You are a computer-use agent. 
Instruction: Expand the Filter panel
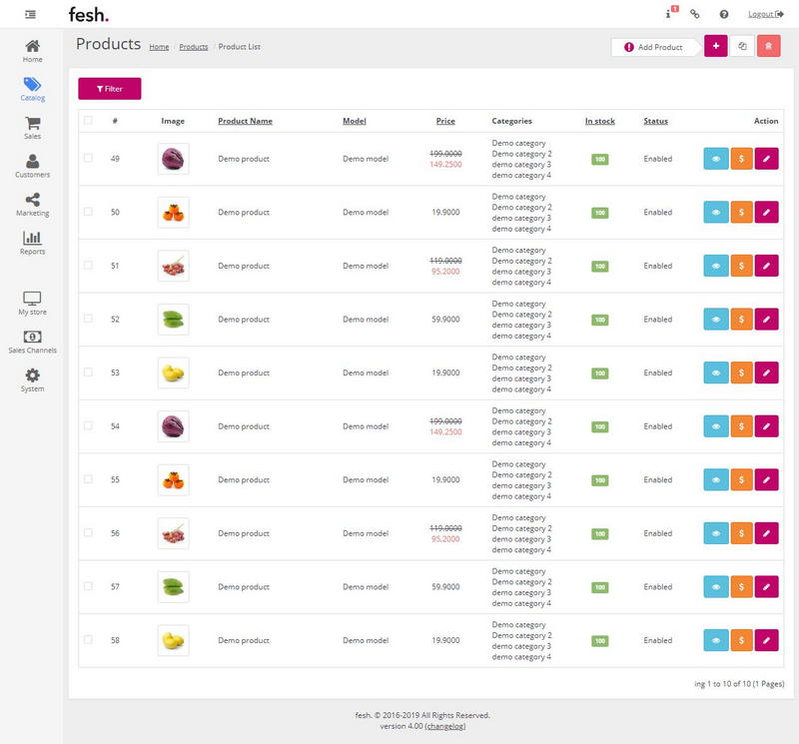pos(110,89)
